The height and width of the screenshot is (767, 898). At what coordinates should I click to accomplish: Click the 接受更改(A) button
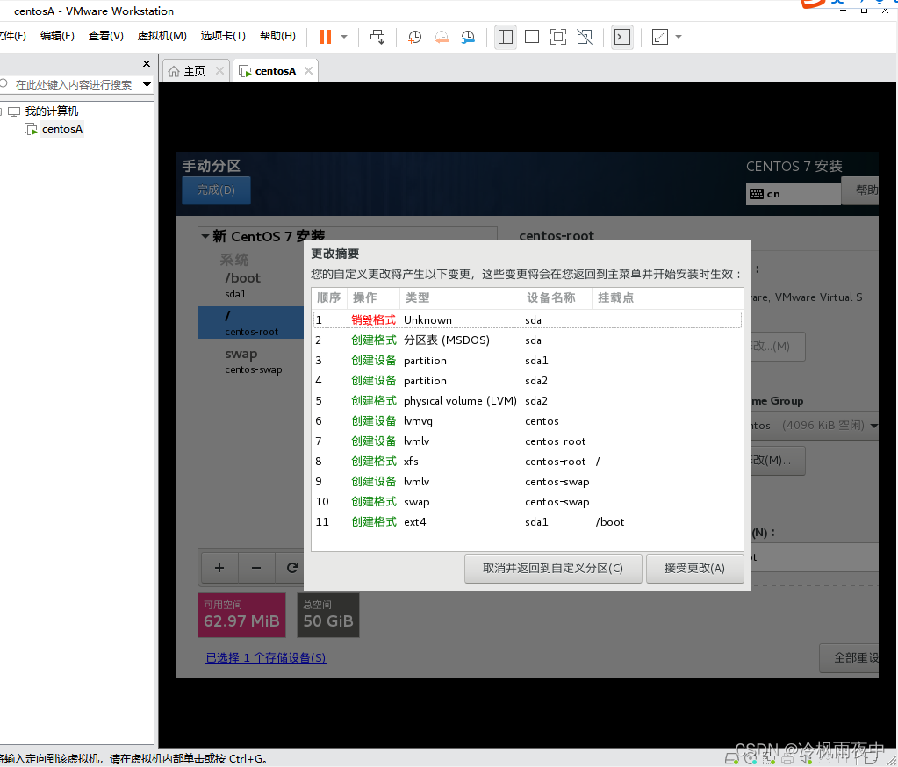tap(694, 569)
